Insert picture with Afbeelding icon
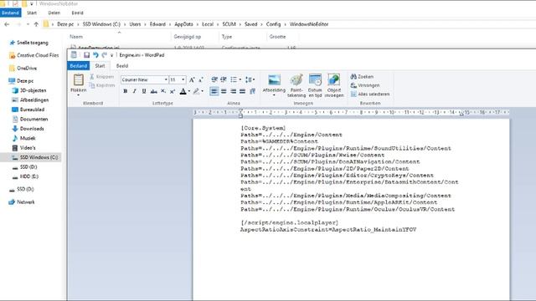Image resolution: width=536 pixels, height=301 pixels. tap(274, 84)
